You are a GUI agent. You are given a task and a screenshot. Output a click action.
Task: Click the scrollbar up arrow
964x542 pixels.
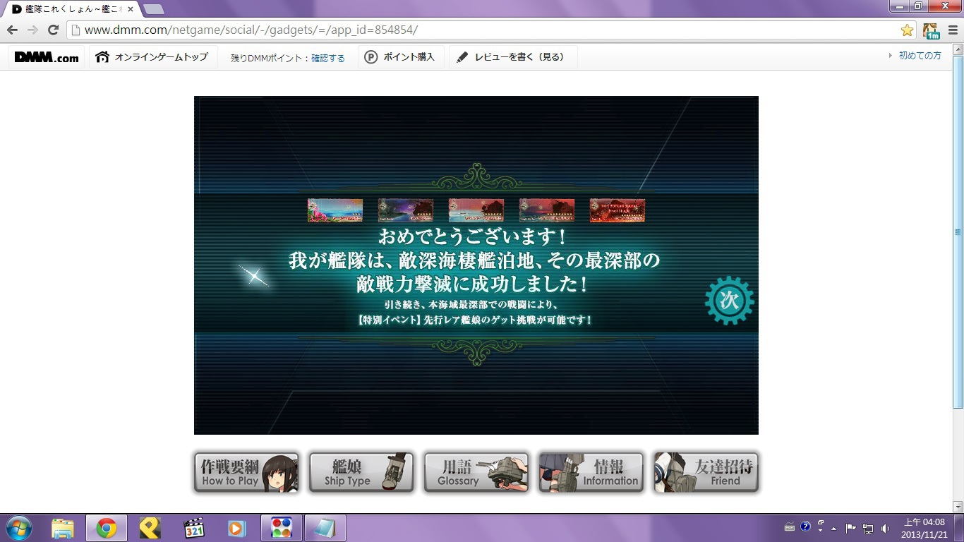click(x=958, y=48)
